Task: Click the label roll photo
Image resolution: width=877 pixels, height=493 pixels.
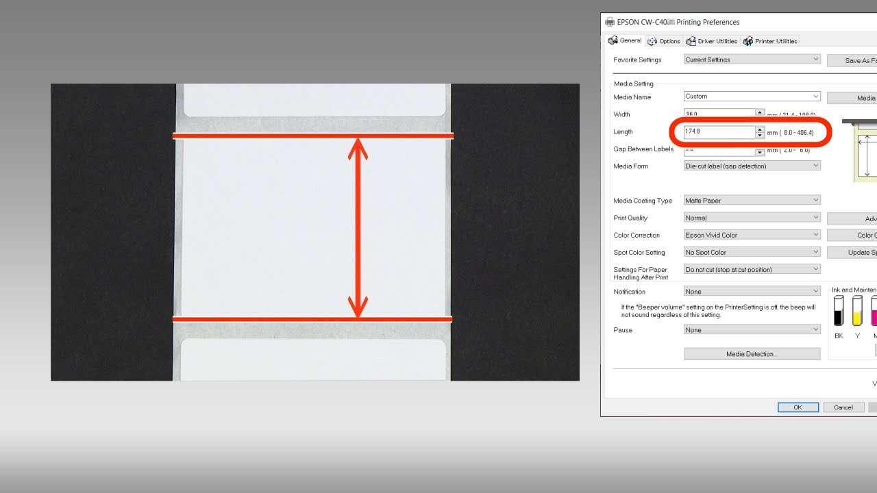Action: tap(314, 232)
